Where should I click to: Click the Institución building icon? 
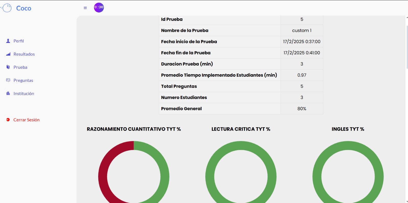8,94
